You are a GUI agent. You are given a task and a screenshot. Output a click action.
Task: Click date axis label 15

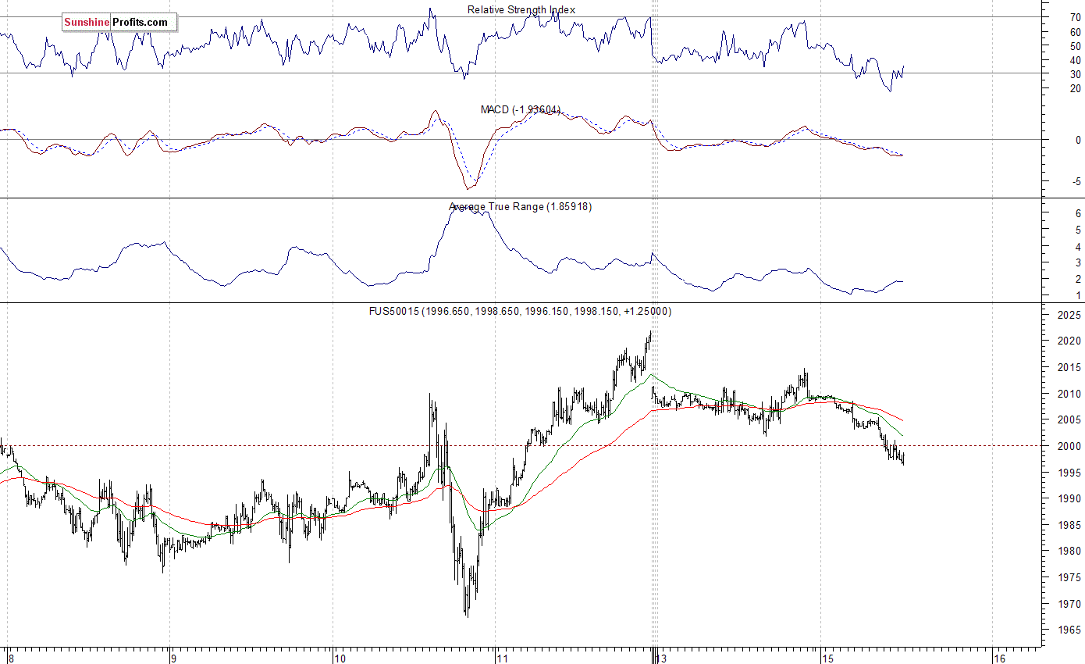828,659
